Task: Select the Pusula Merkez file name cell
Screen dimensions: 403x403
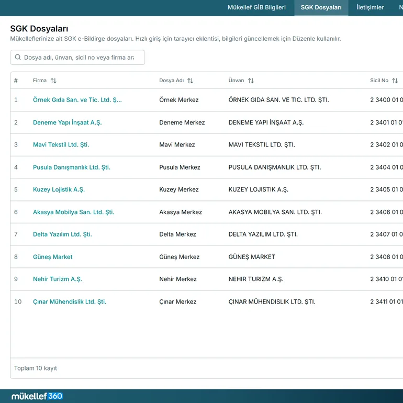Action: [180, 167]
